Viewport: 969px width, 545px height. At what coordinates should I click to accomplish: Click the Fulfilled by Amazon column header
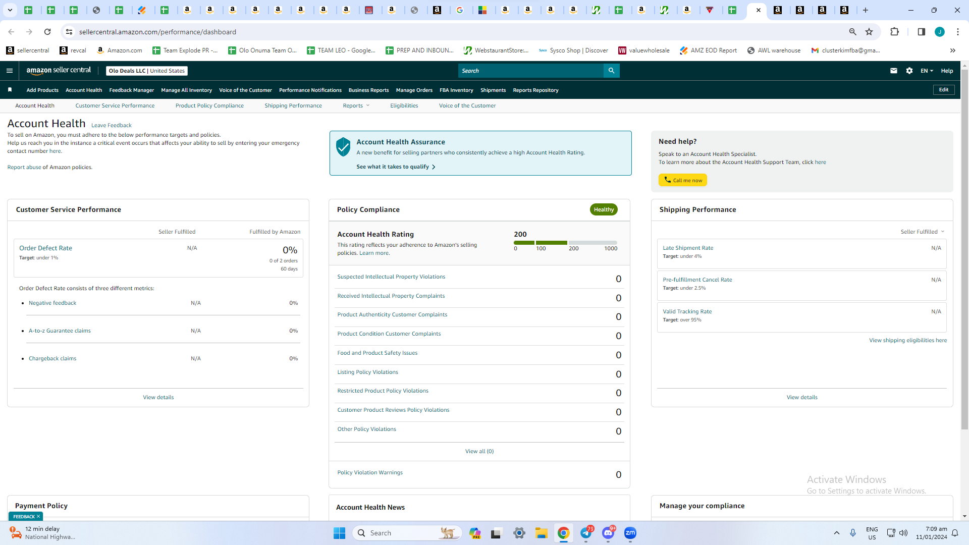(275, 232)
